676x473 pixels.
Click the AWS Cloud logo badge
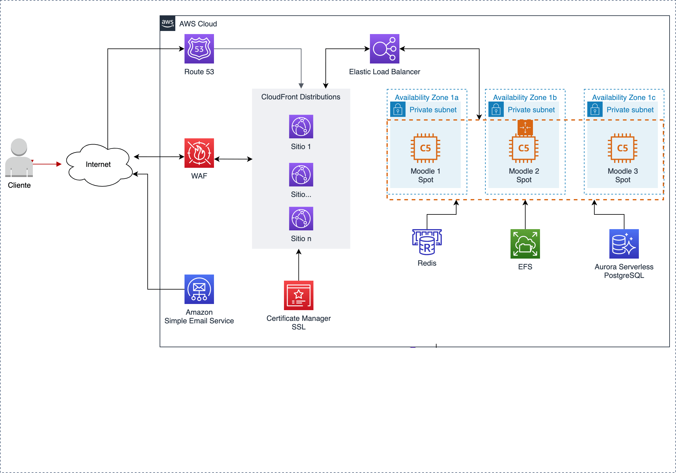[168, 23]
